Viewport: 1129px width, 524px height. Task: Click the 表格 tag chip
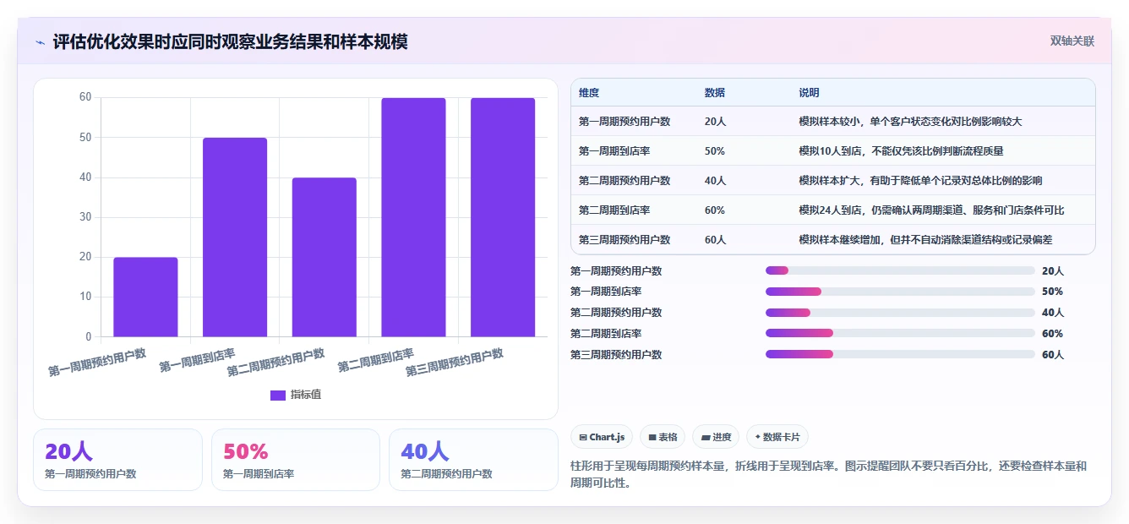[x=663, y=437]
